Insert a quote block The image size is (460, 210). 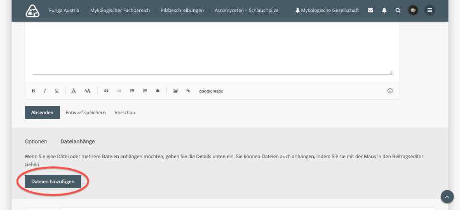pos(106,91)
